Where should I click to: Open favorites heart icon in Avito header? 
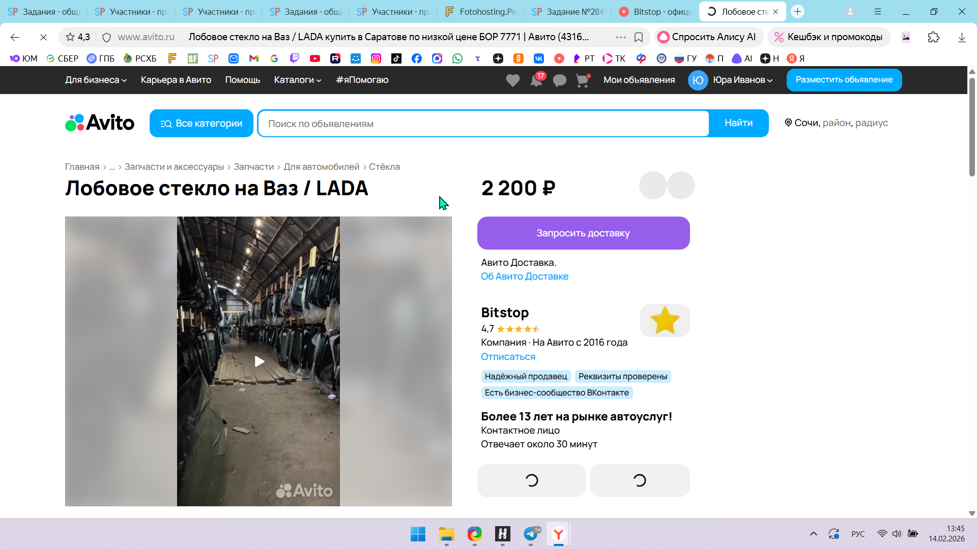point(512,80)
